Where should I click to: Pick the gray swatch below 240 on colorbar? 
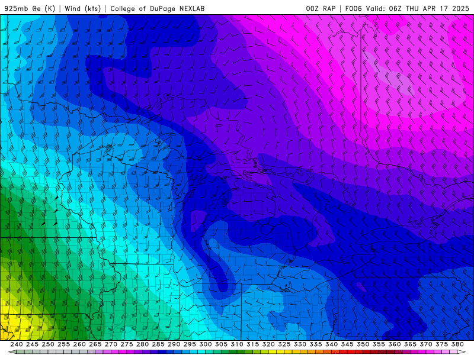20,352
